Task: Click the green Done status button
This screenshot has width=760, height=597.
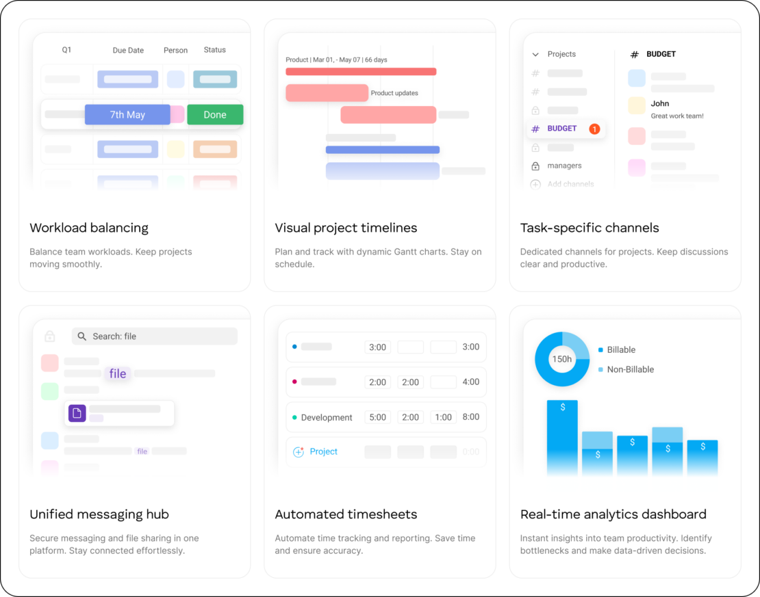Action: (x=215, y=115)
